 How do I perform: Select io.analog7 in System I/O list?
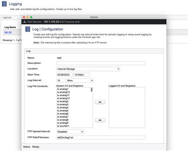73,117
